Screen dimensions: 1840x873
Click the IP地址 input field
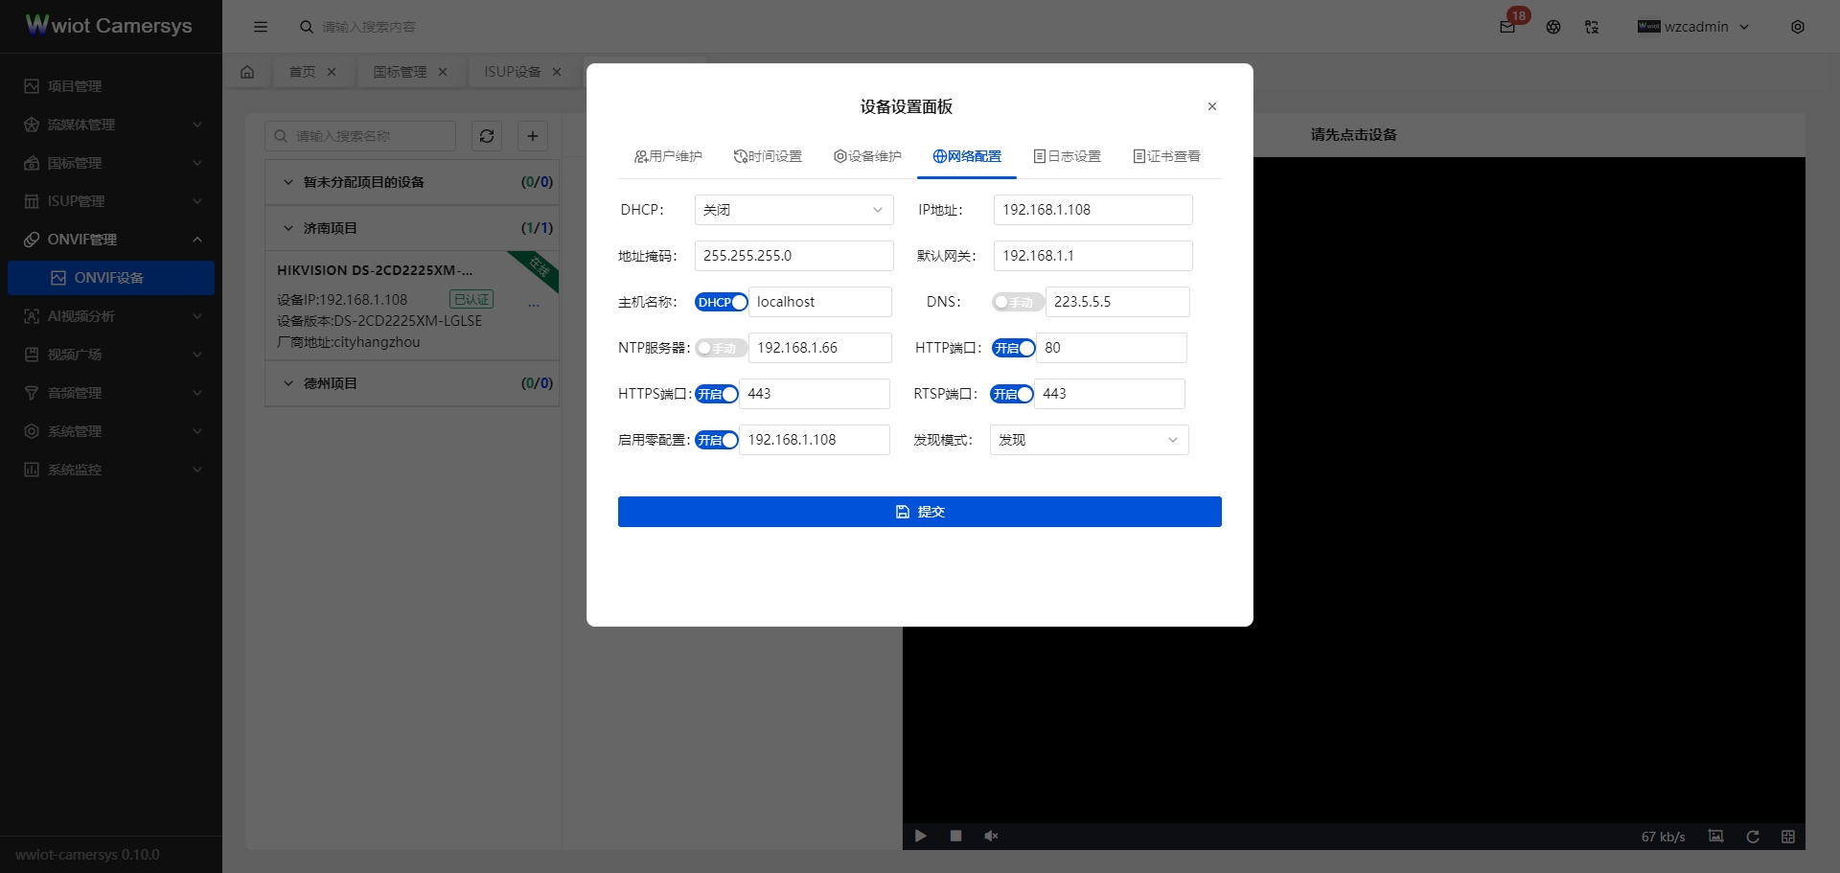tap(1092, 209)
